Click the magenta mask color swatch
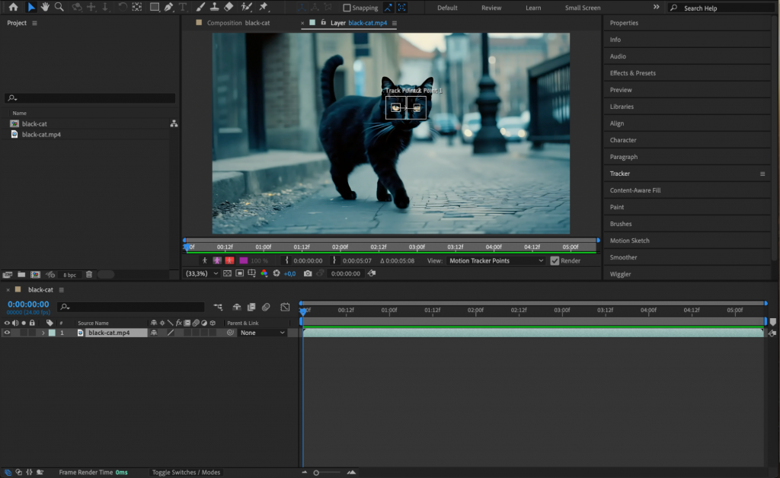 pyautogui.click(x=243, y=261)
